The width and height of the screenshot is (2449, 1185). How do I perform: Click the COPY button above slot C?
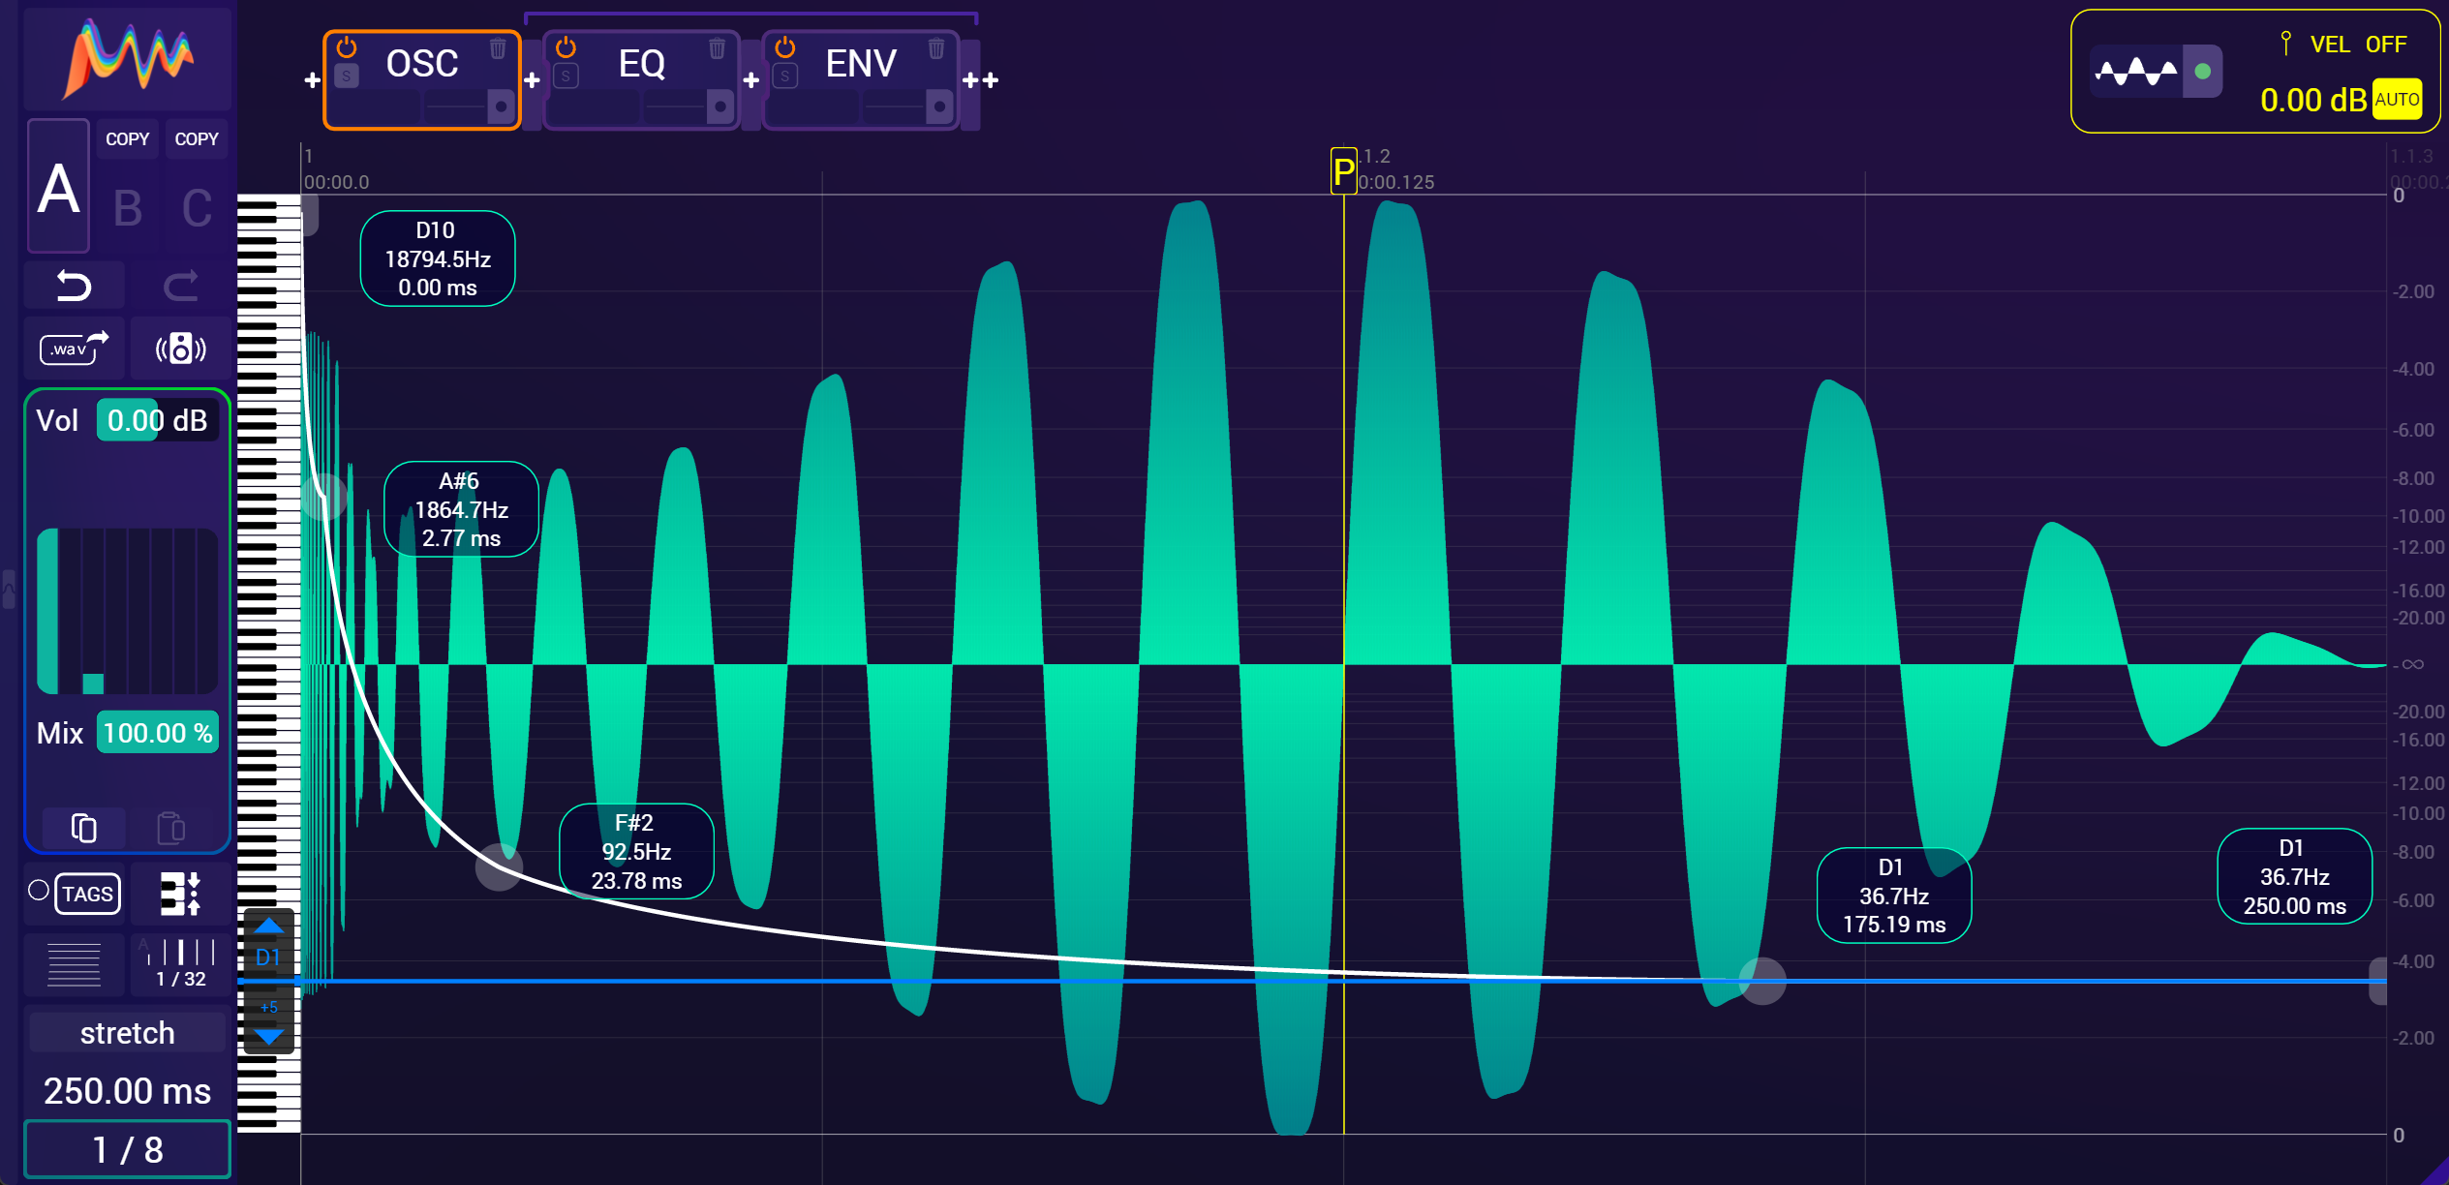[x=197, y=139]
